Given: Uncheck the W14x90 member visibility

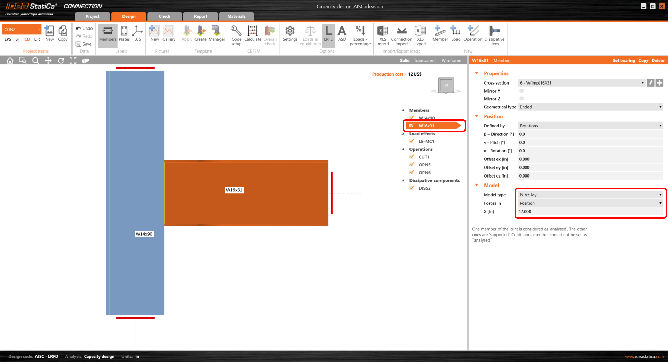Looking at the screenshot, I should point(412,118).
